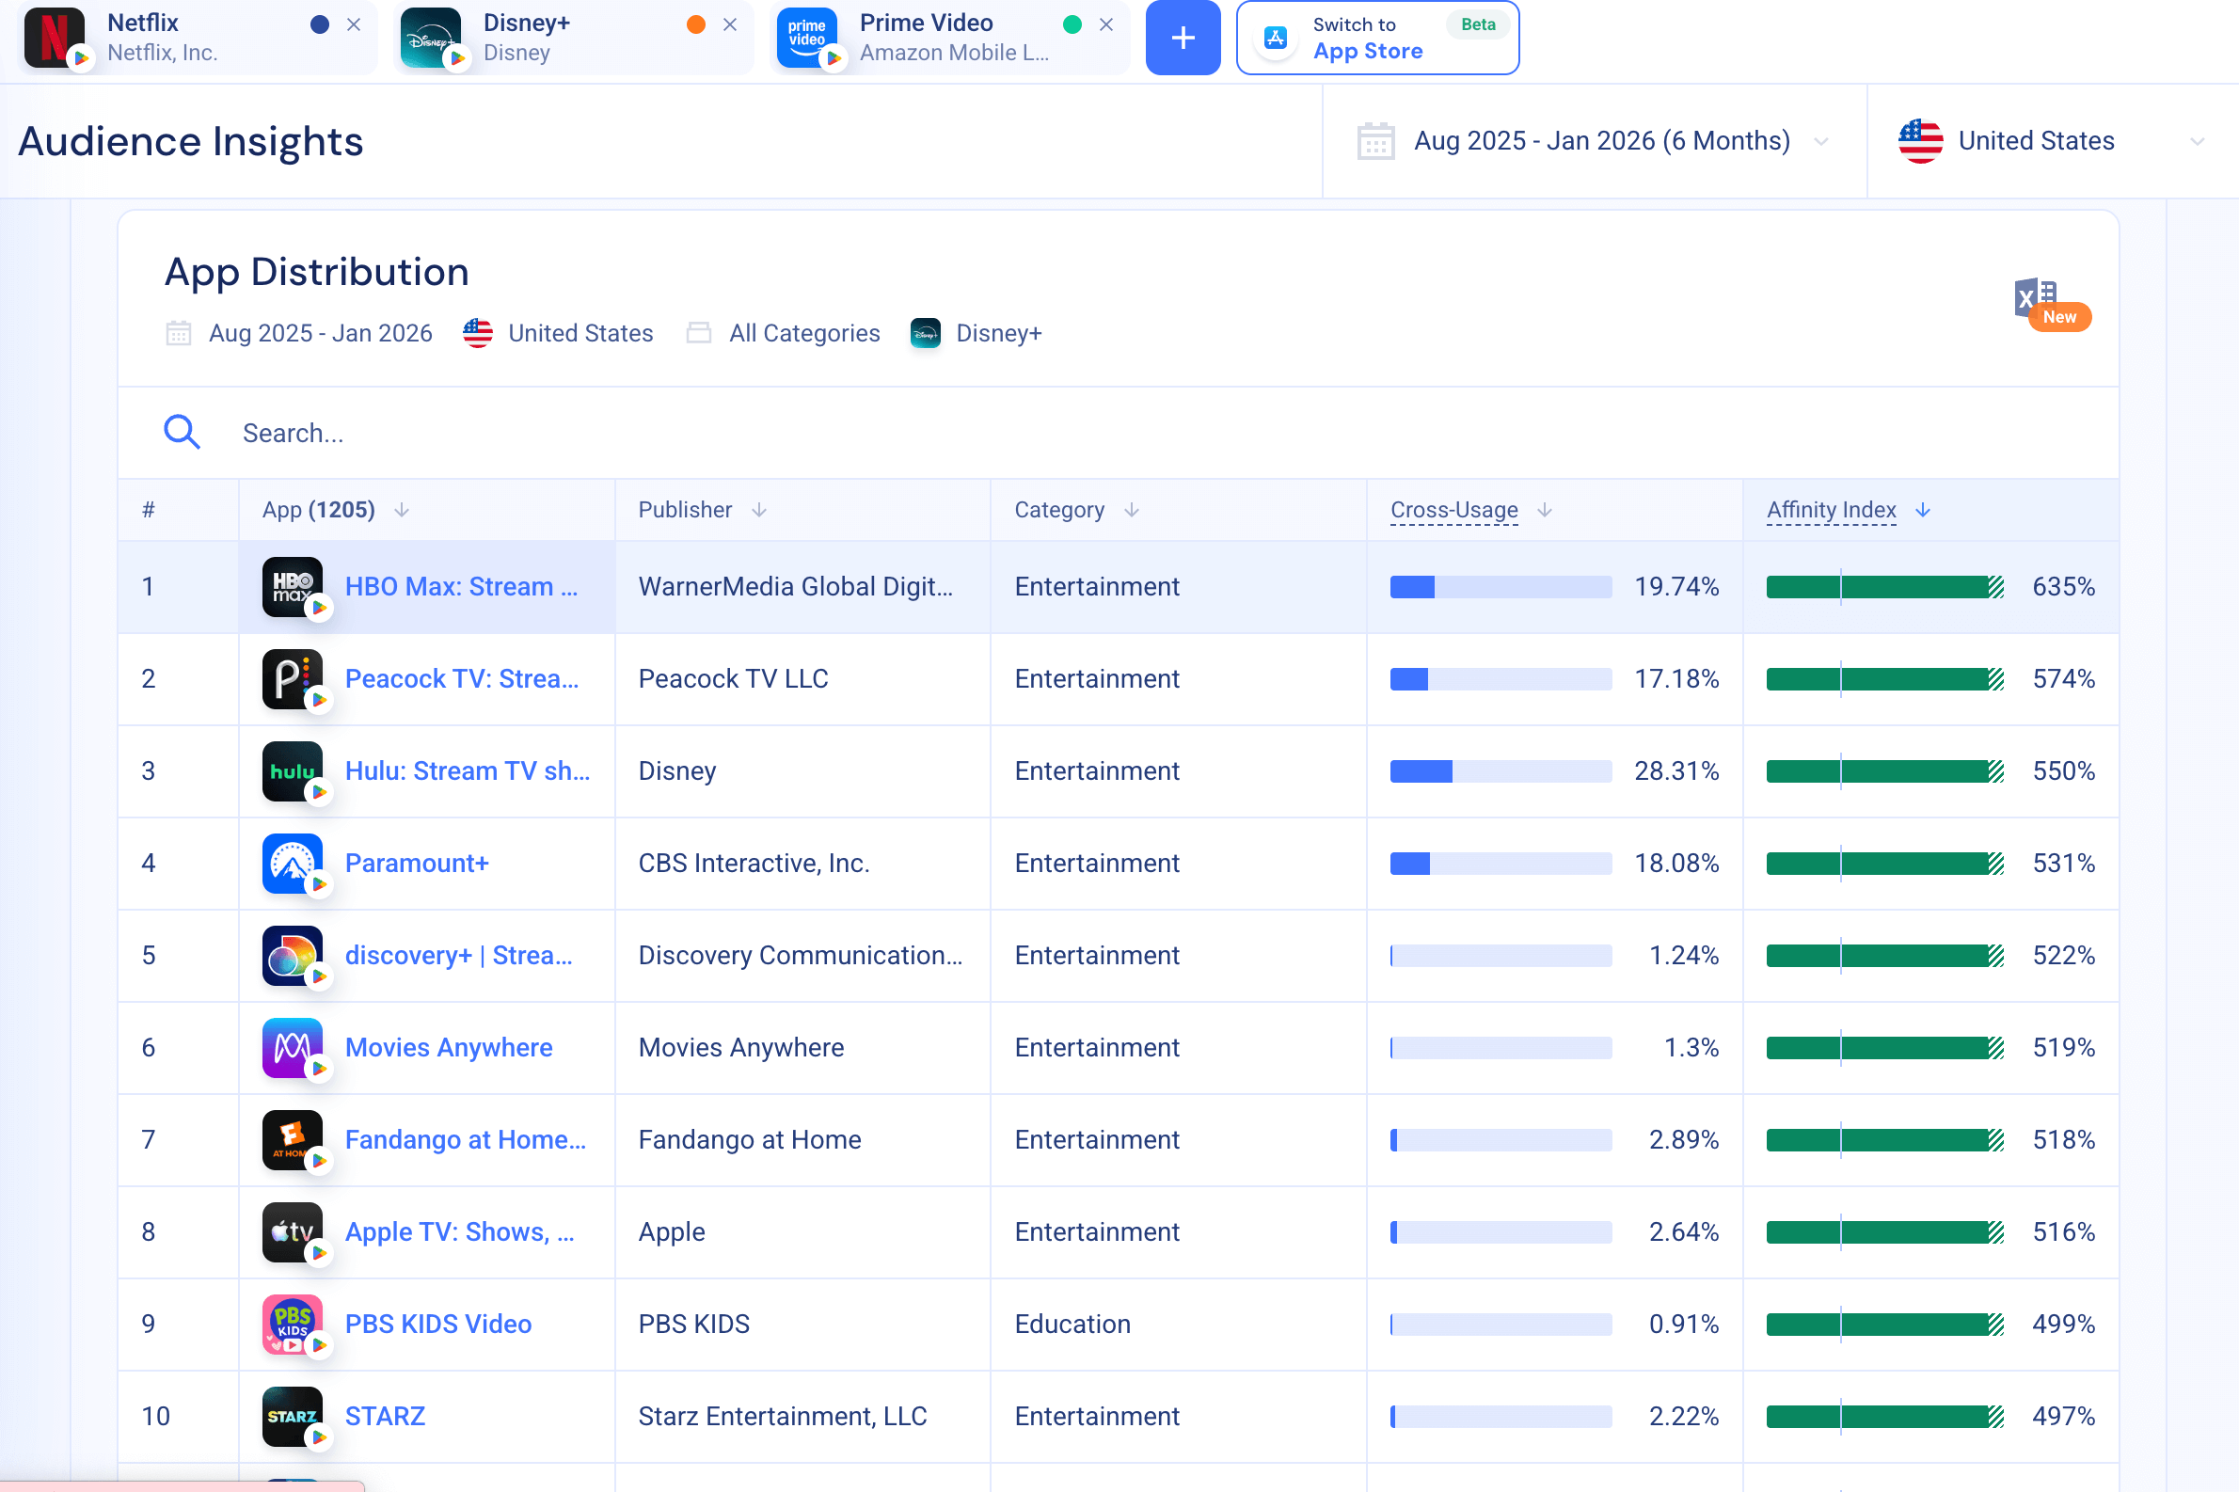This screenshot has width=2239, height=1492.
Task: Remove Prime Video from the comparison
Action: click(x=1105, y=24)
